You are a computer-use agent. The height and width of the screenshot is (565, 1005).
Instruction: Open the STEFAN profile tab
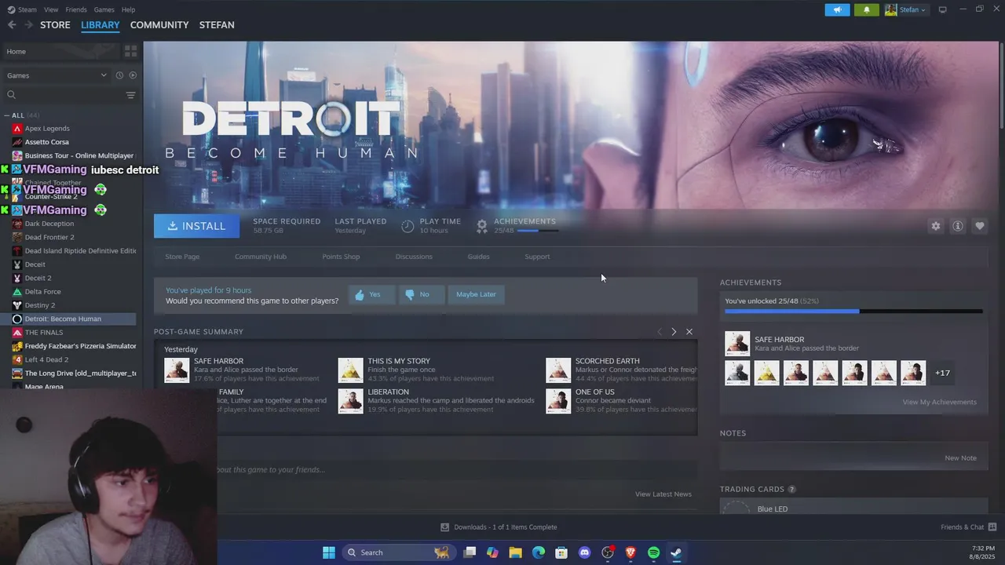217,25
